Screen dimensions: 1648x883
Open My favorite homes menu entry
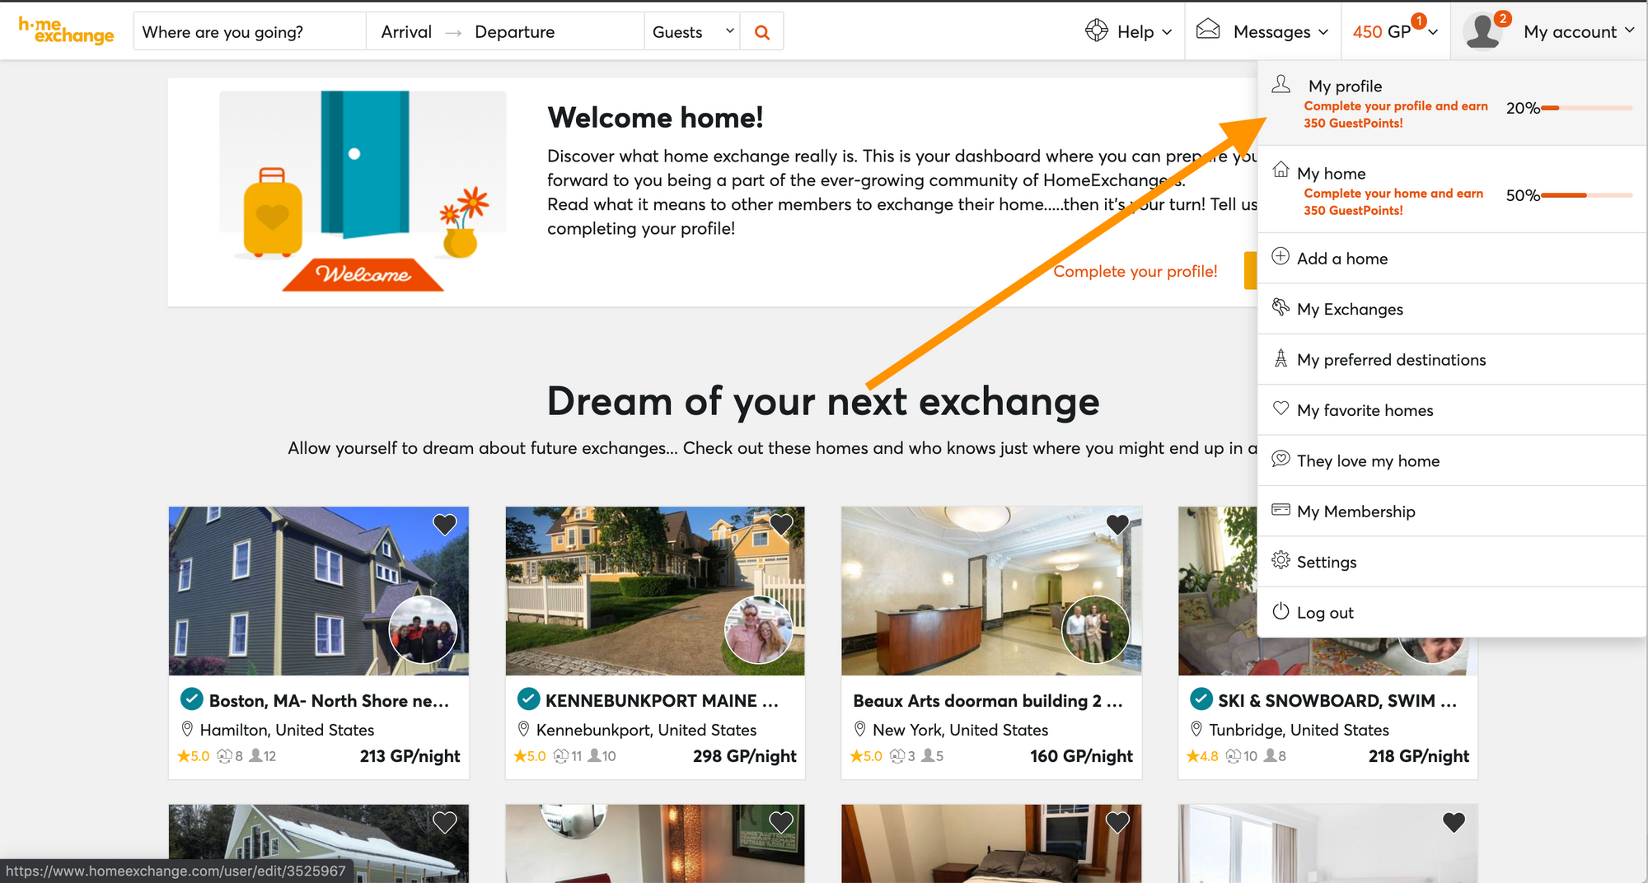coord(1452,410)
